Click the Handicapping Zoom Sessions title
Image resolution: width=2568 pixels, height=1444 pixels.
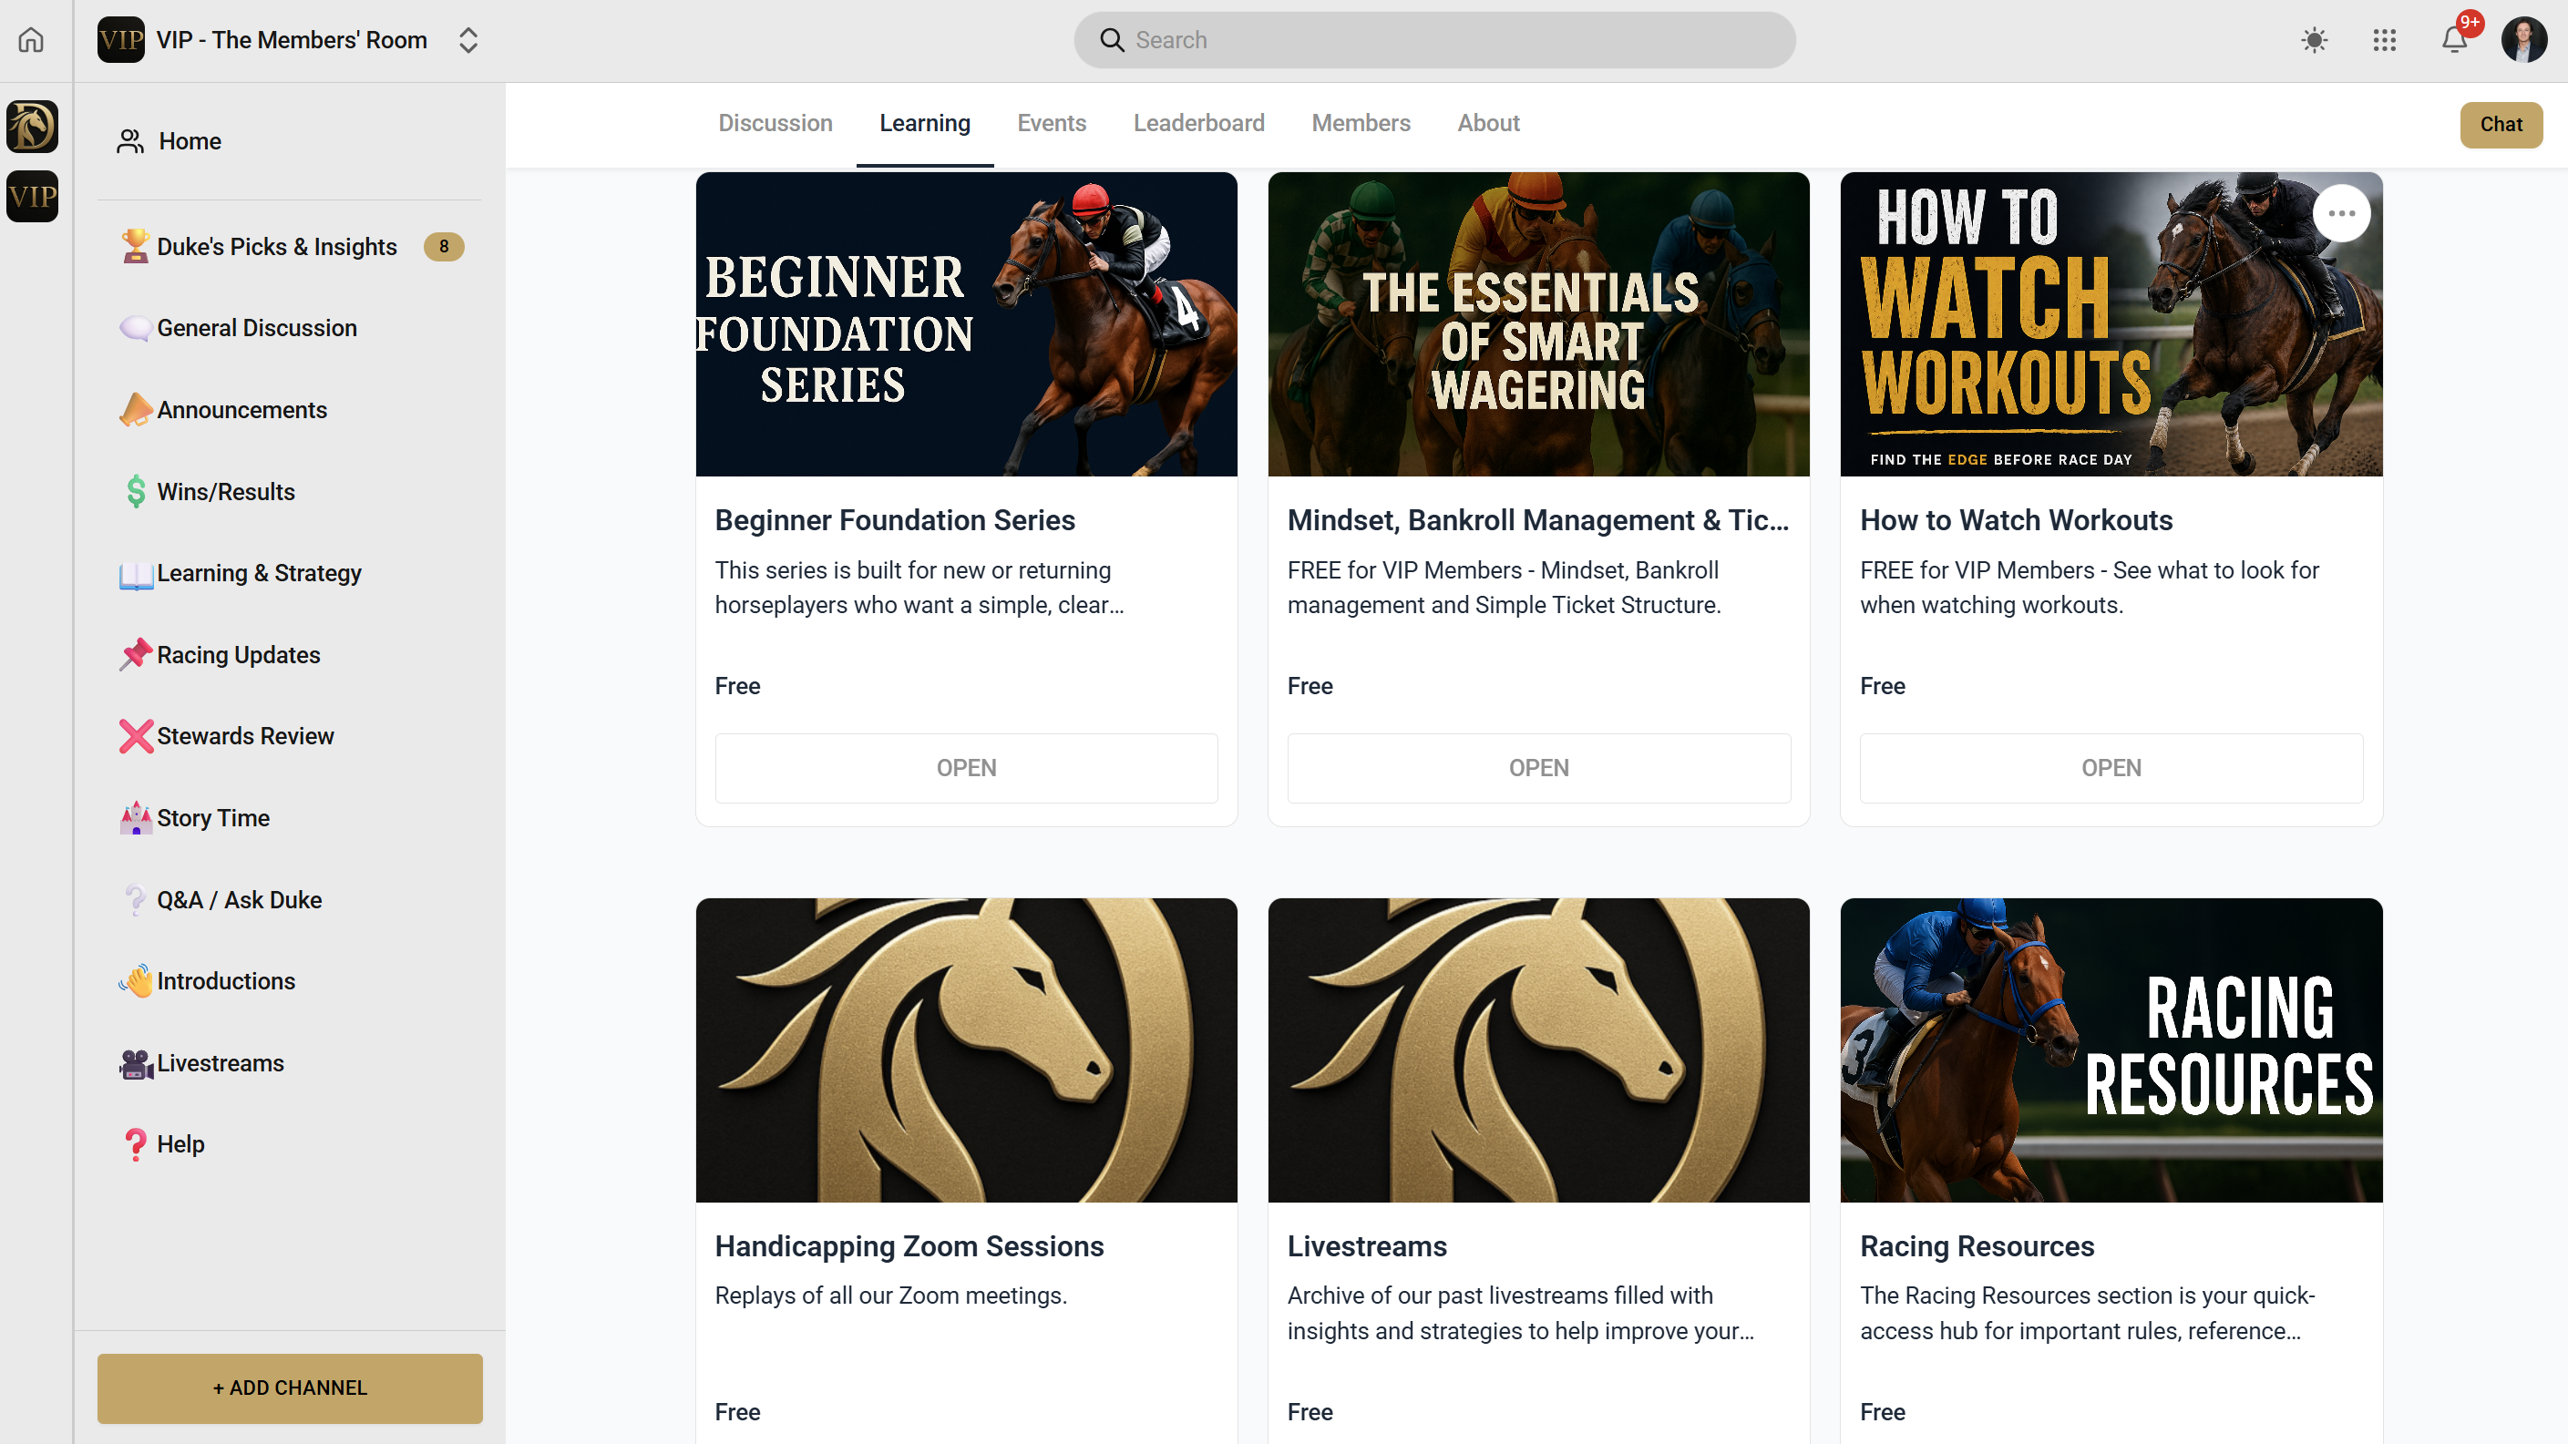909,1246
